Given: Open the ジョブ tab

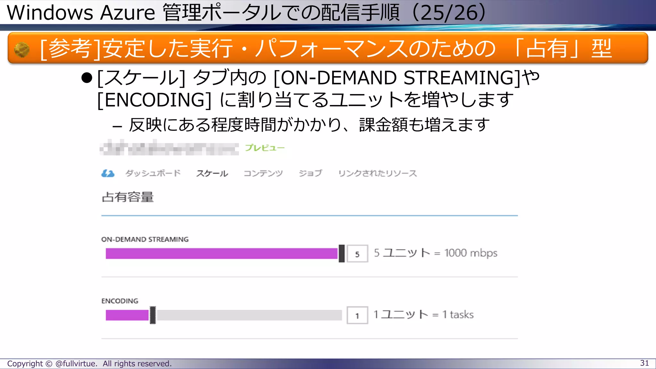Looking at the screenshot, I should pyautogui.click(x=310, y=173).
